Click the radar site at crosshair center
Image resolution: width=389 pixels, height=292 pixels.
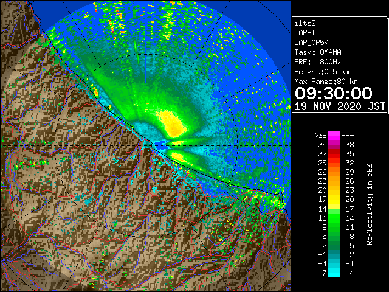pos(146,145)
